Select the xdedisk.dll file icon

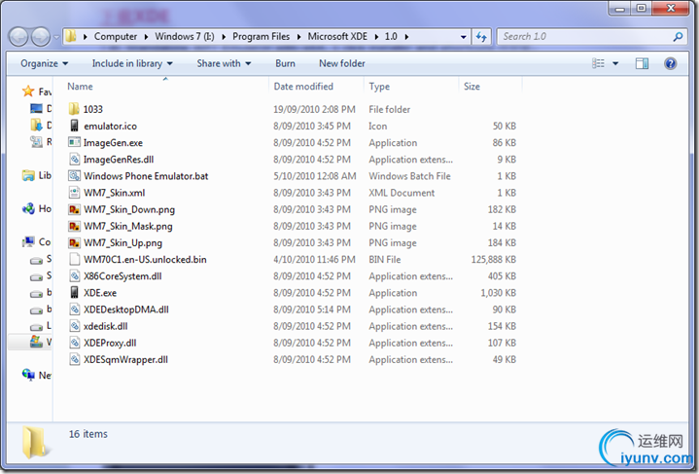coord(75,326)
